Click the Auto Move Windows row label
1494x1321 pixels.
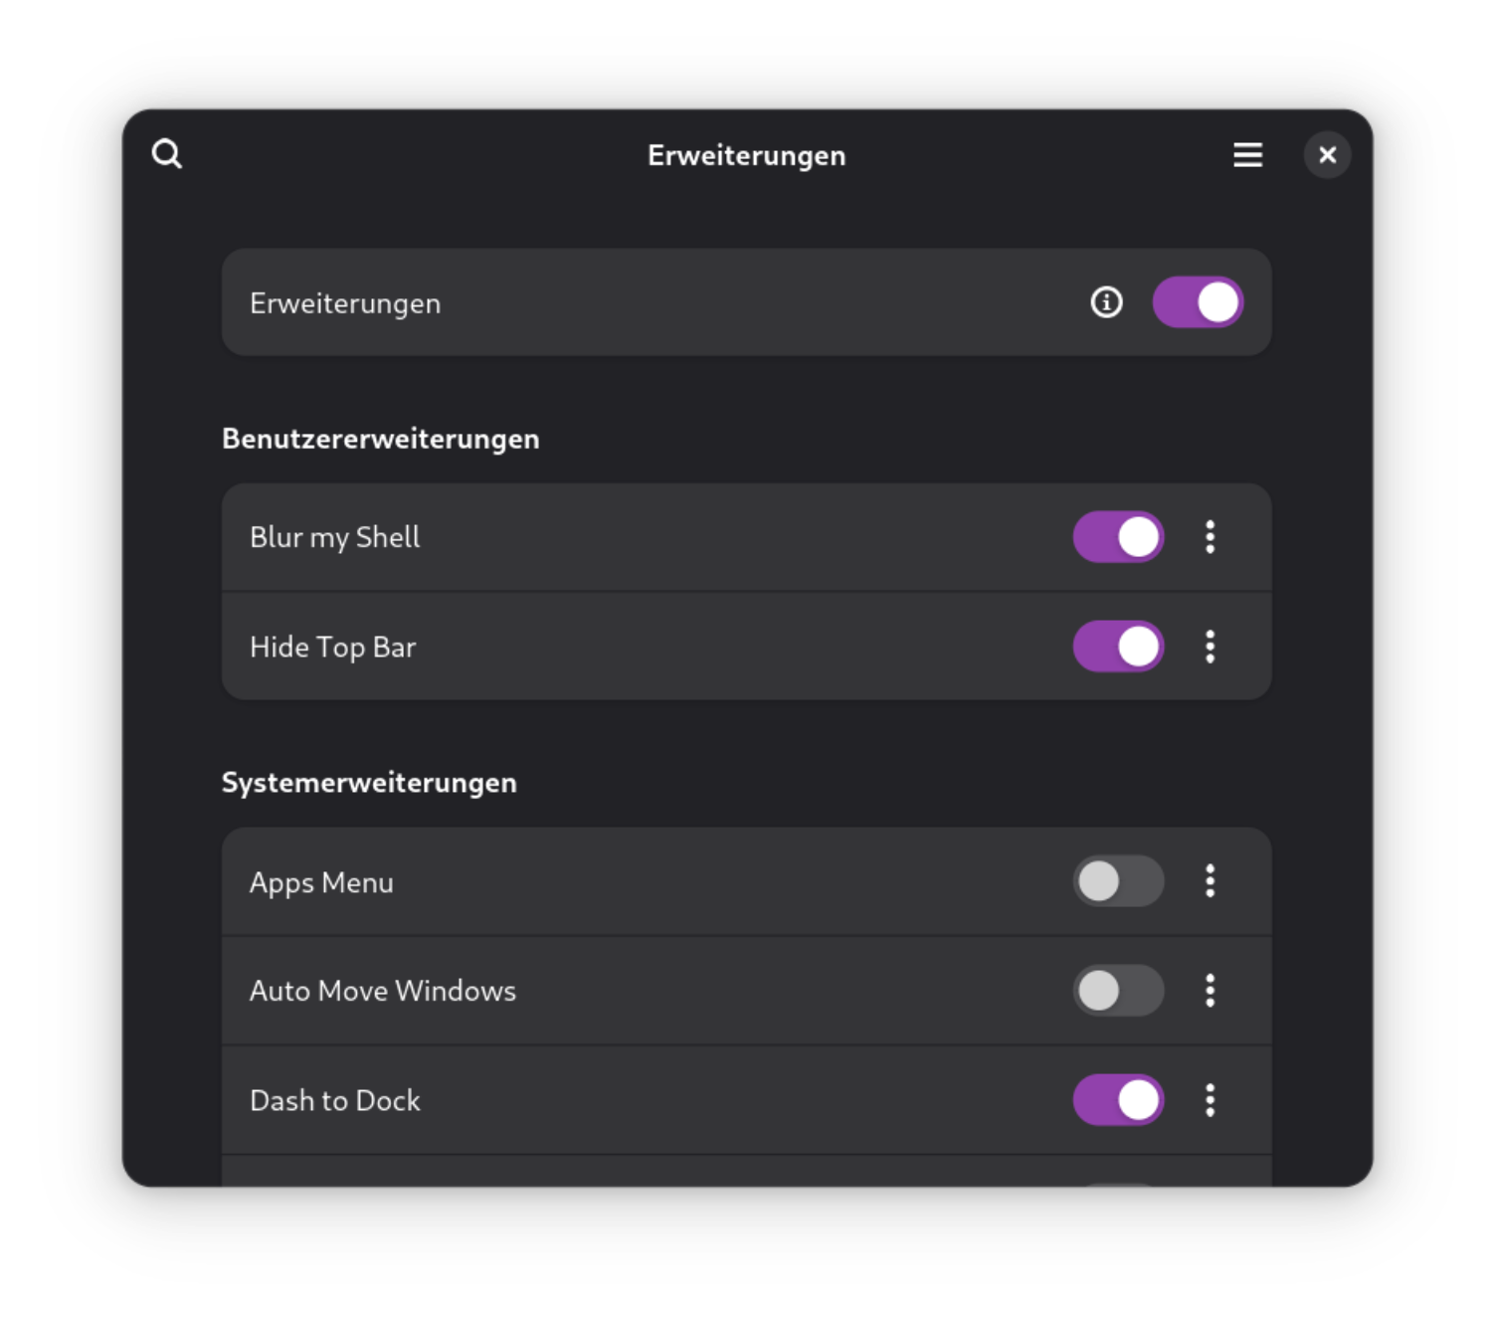(383, 991)
